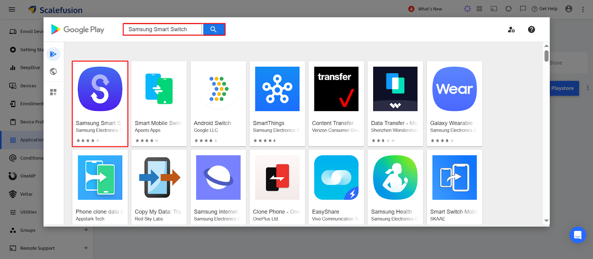Open the header three-dot overflow menu
The image size is (593, 259).
tap(583, 9)
